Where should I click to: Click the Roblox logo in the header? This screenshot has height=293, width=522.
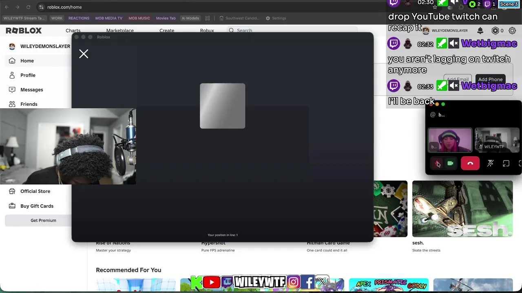pyautogui.click(x=24, y=31)
